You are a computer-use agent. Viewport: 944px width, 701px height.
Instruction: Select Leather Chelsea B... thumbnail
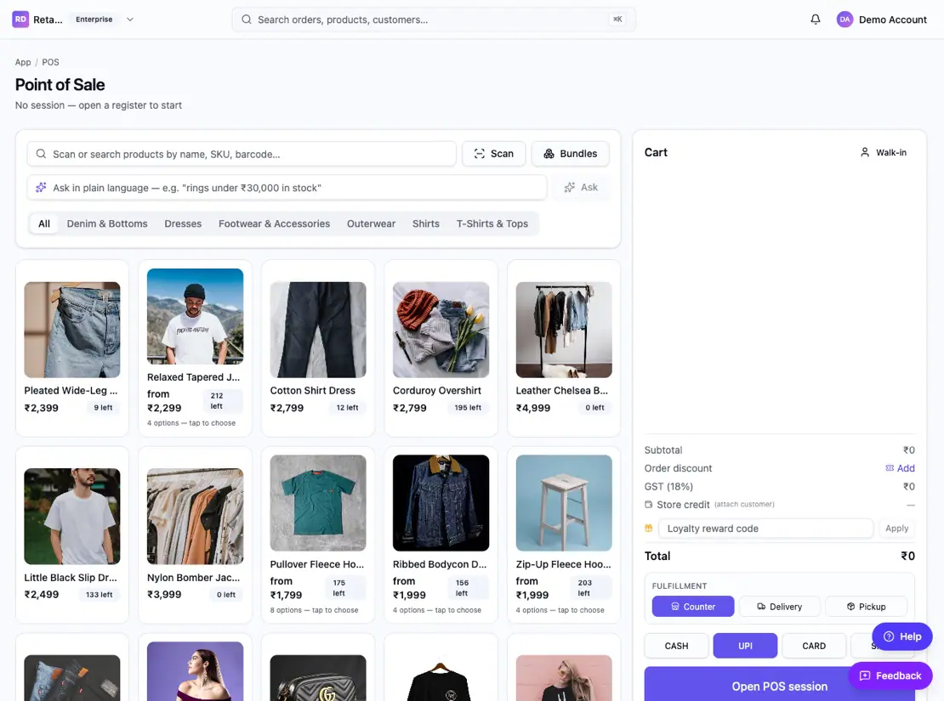click(x=564, y=330)
